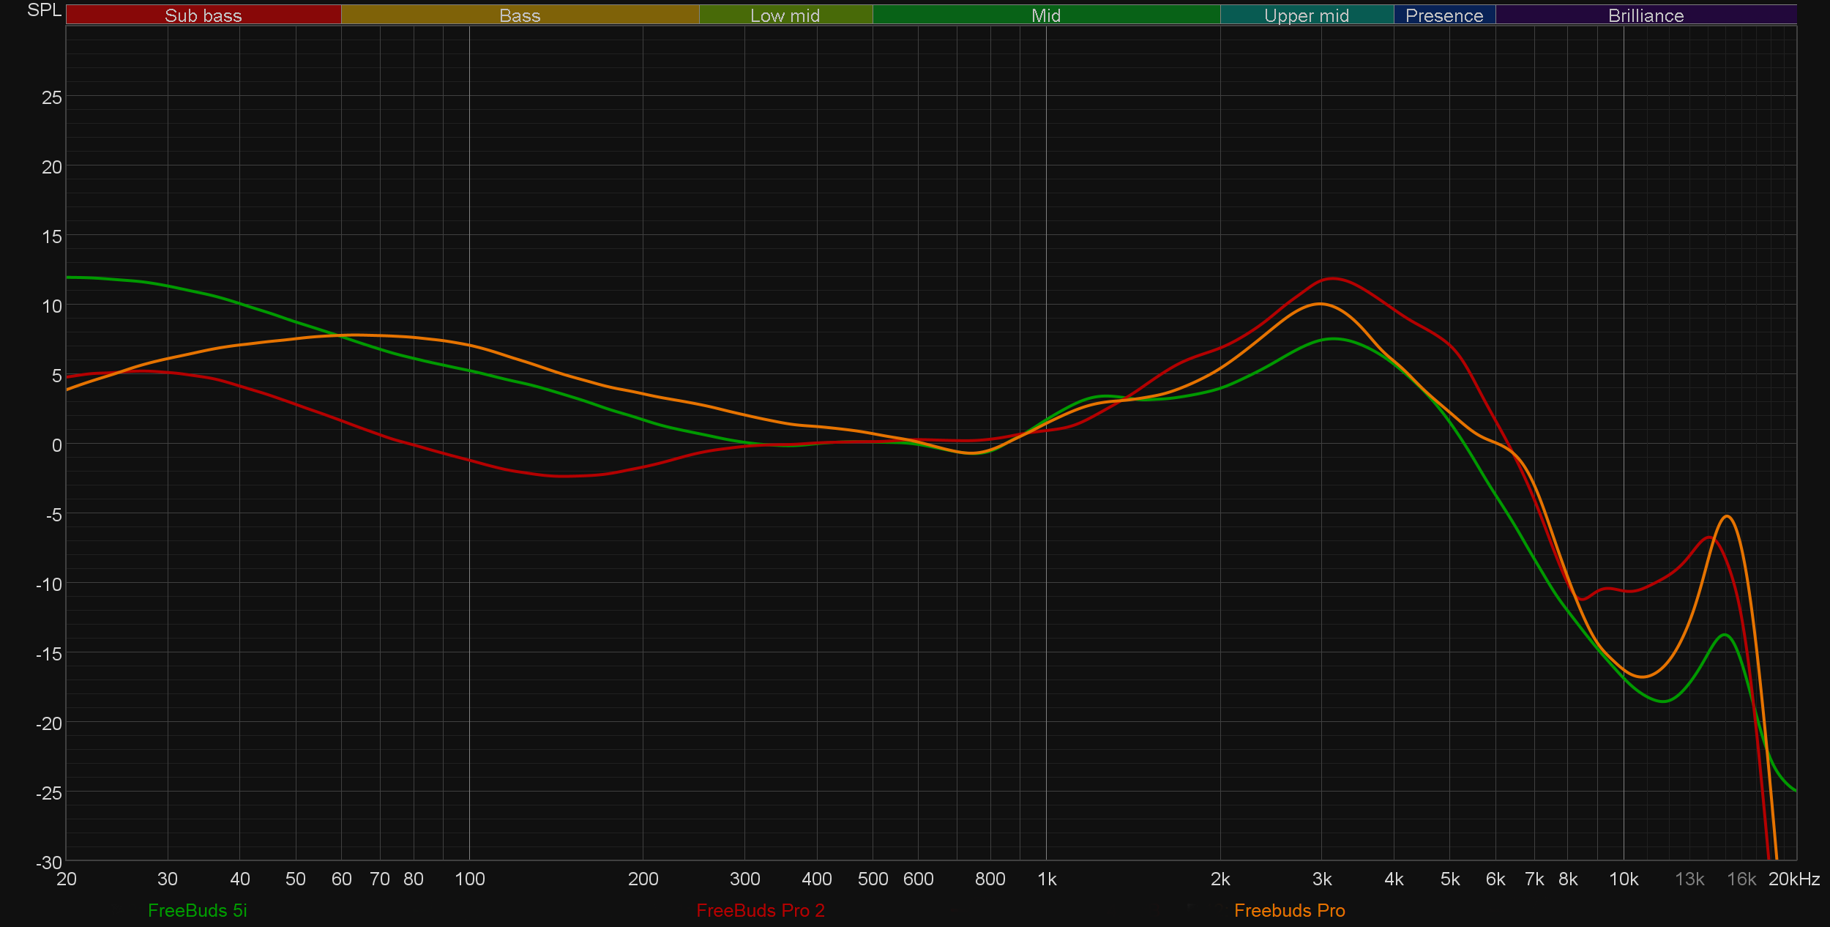Viewport: 1830px width, 927px height.
Task: Click the -30 dB axis label
Action: coord(49,862)
